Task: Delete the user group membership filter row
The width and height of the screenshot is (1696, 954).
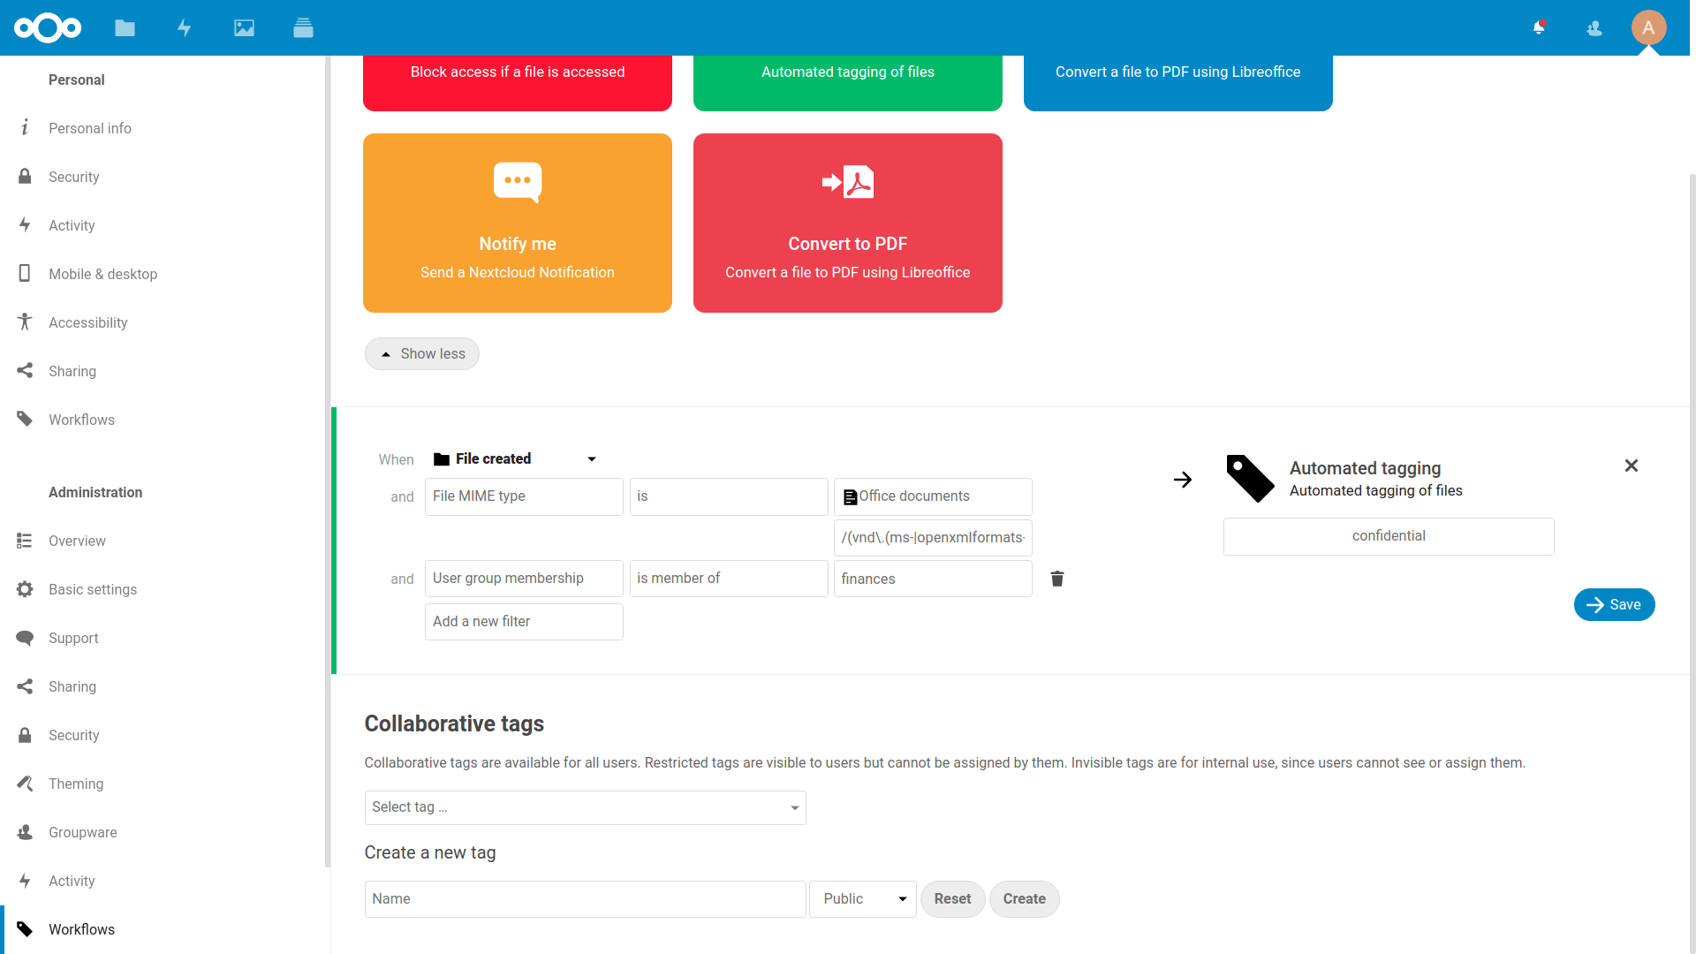Action: pos(1056,579)
